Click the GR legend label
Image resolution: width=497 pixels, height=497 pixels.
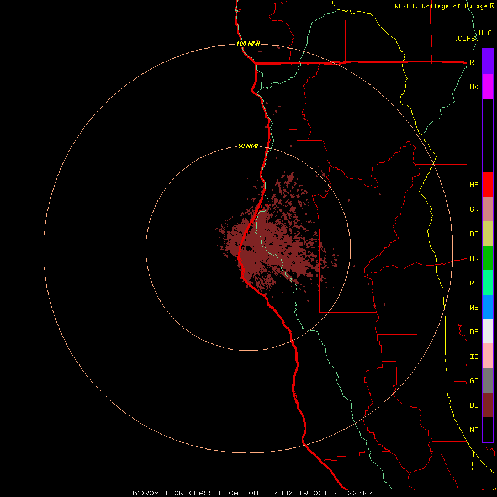click(x=474, y=209)
